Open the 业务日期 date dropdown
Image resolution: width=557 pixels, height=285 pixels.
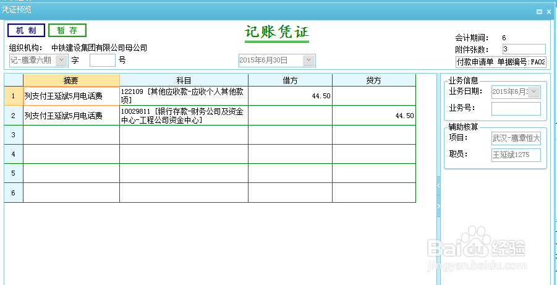coord(535,92)
